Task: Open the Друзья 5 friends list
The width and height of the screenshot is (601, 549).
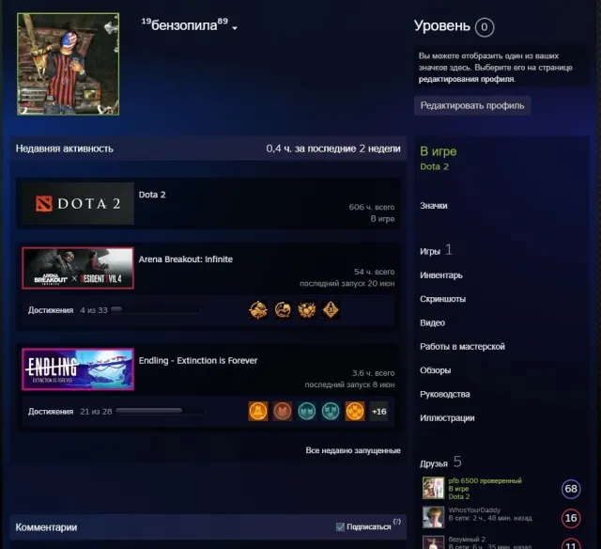Action: [x=440, y=463]
